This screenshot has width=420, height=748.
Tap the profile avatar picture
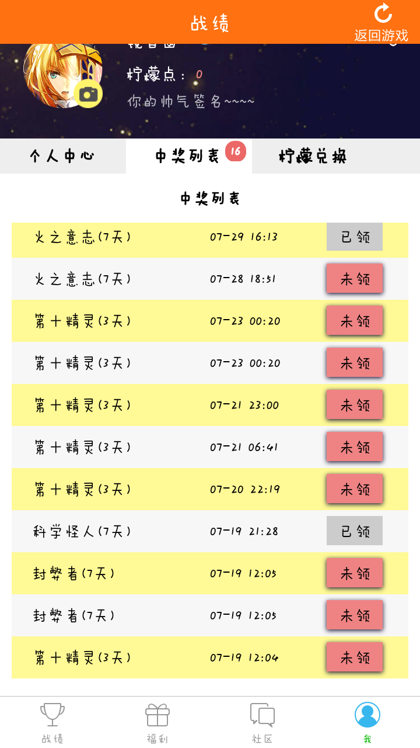pos(58,73)
